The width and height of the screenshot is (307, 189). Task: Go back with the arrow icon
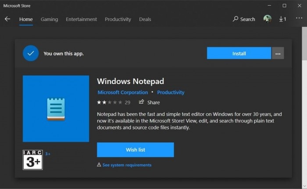pyautogui.click(x=7, y=19)
